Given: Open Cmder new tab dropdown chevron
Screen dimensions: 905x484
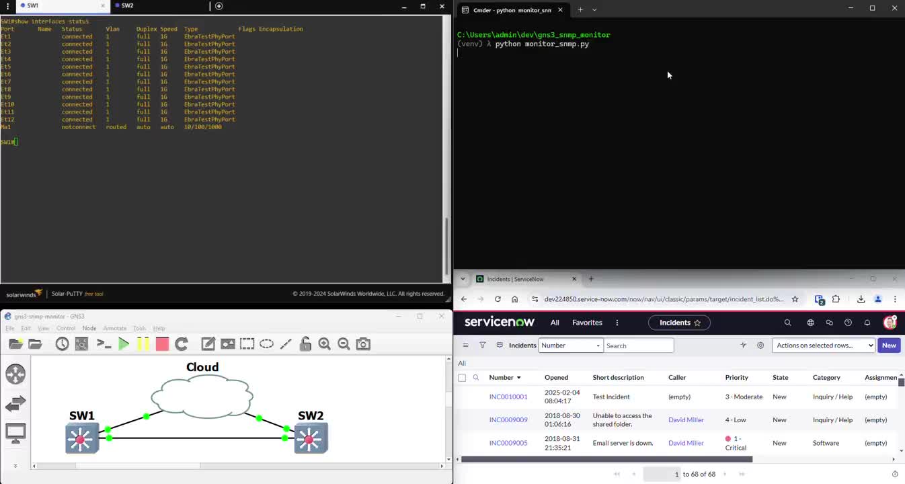Looking at the screenshot, I should pyautogui.click(x=594, y=9).
